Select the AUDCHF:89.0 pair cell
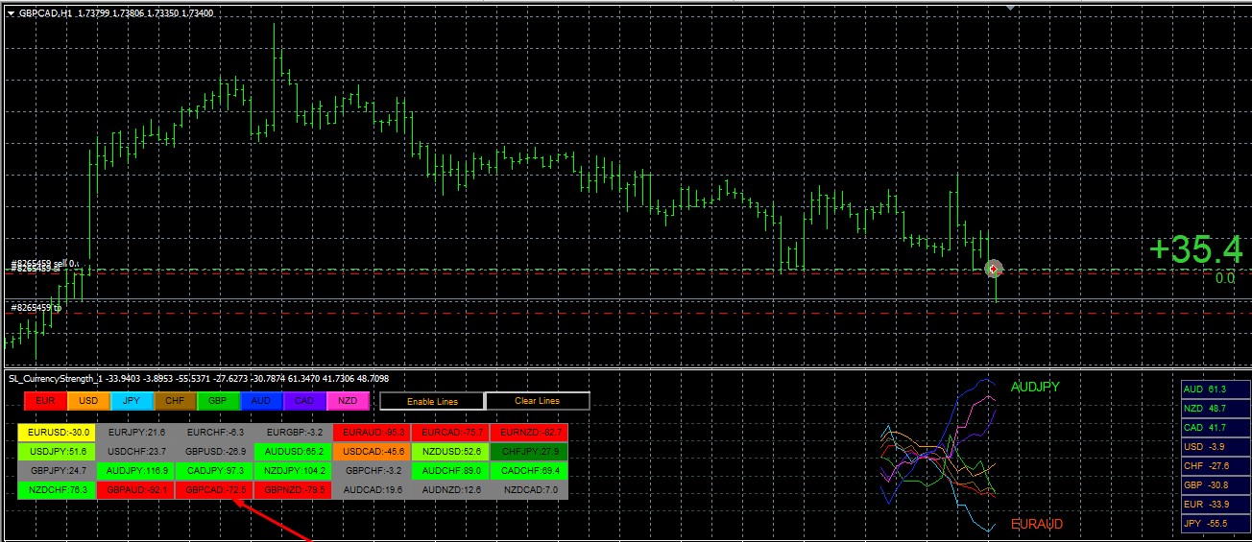The height and width of the screenshot is (542, 1252). click(x=450, y=471)
